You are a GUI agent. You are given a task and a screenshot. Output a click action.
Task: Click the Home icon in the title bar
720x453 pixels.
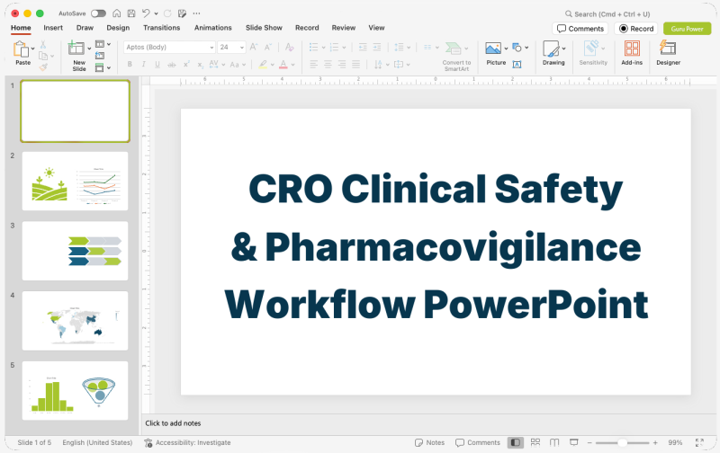(117, 13)
